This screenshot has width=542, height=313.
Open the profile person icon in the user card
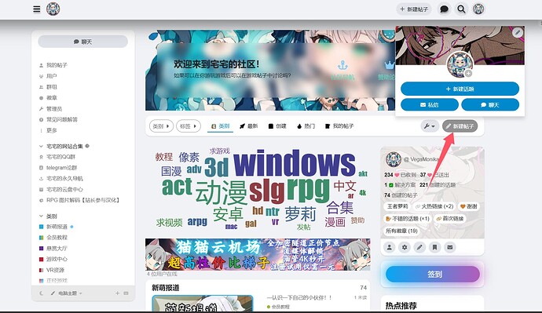pyautogui.click(x=389, y=247)
